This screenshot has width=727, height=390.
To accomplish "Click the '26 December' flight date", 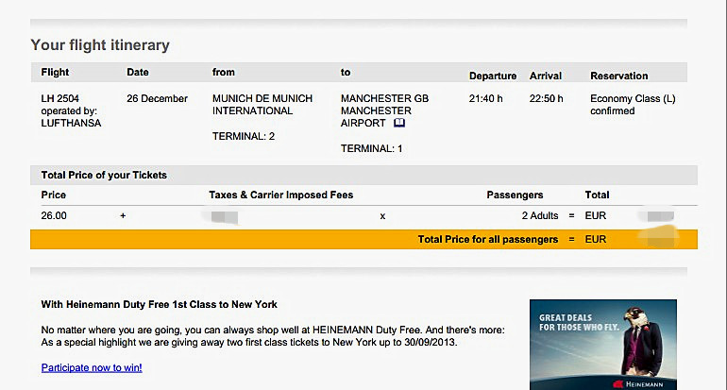I will [157, 98].
